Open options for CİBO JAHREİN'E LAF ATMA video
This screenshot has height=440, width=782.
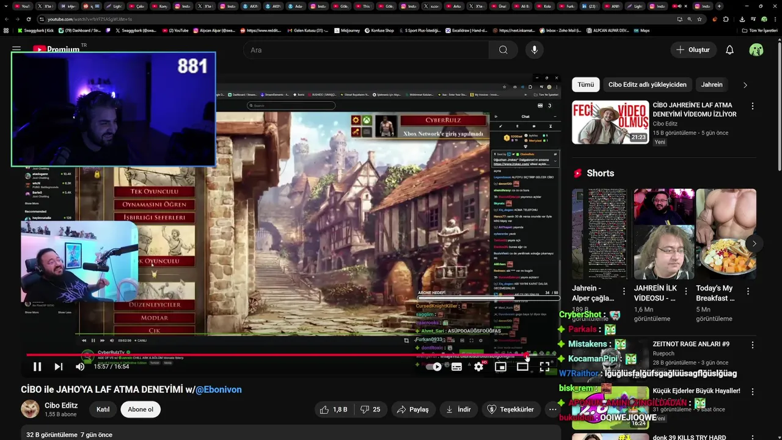coord(752,106)
